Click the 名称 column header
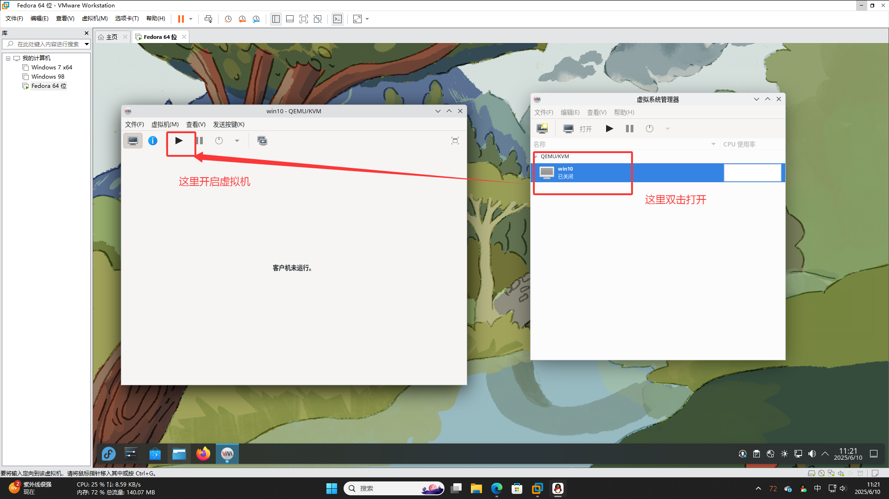Screen dimensions: 889x499 pos(625,144)
